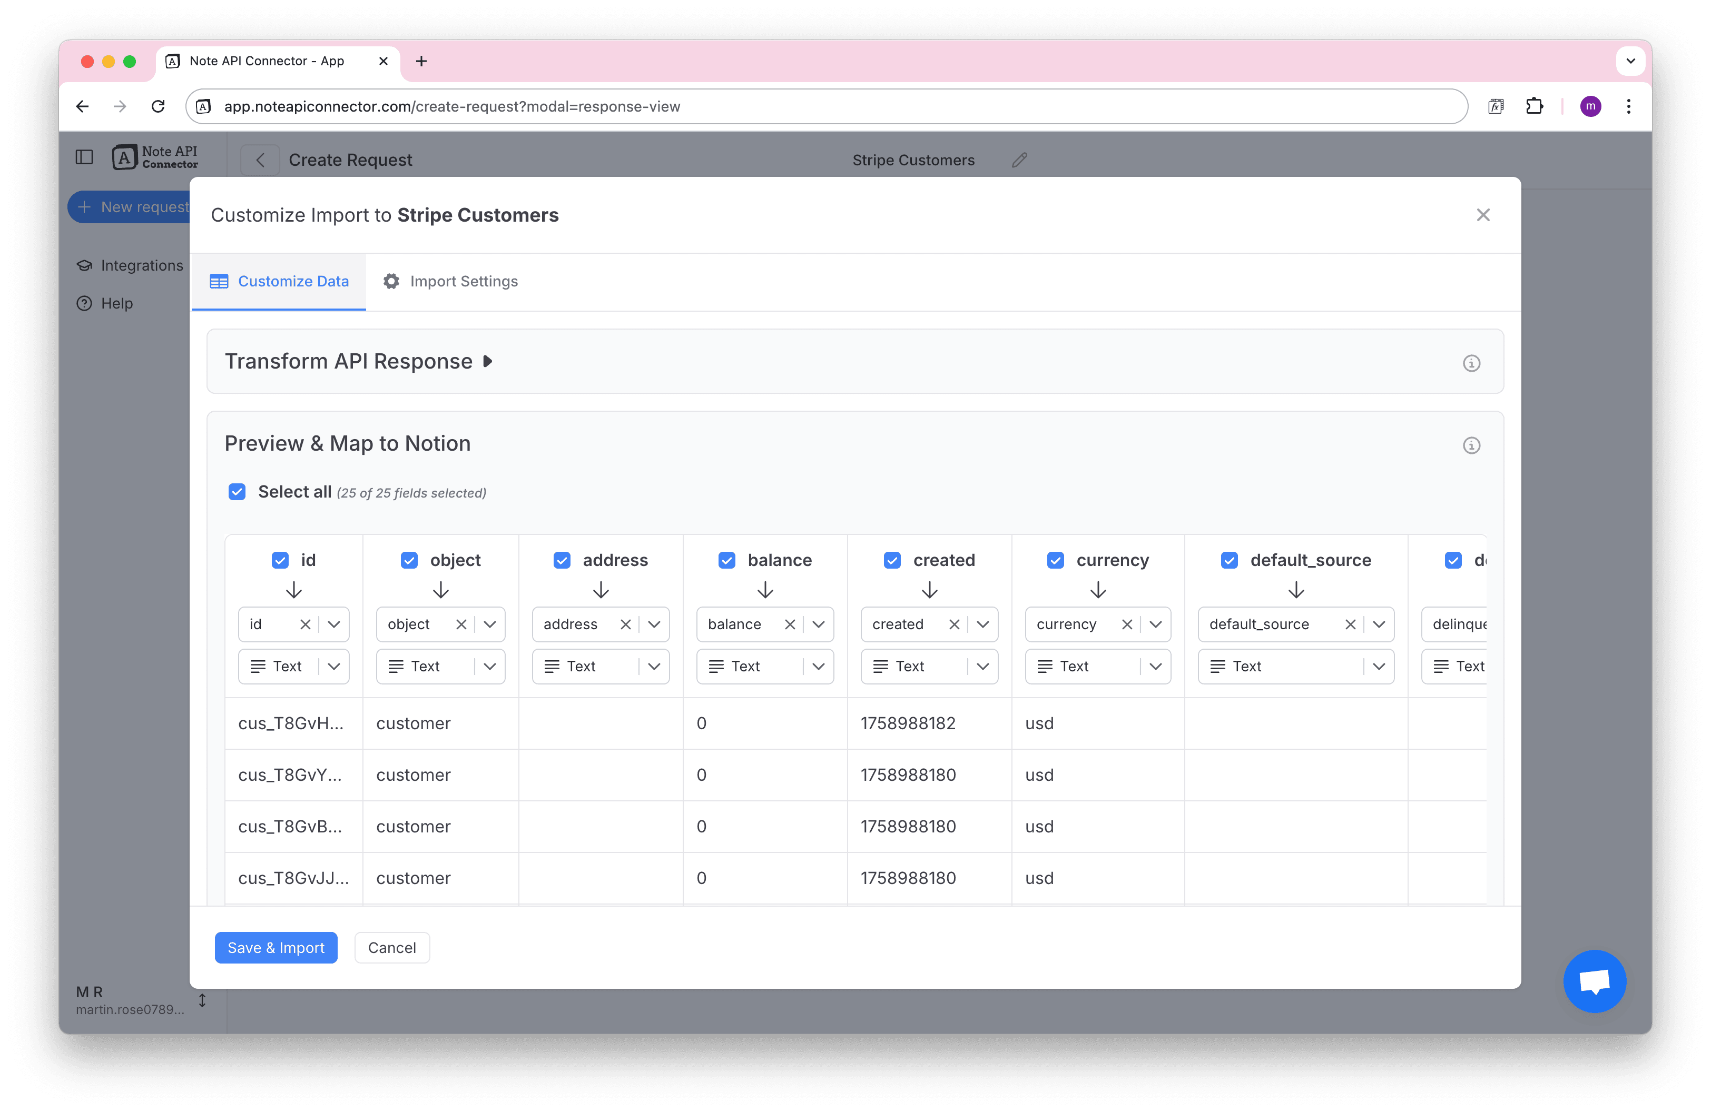Uncheck the balance field checkbox

pyautogui.click(x=726, y=560)
